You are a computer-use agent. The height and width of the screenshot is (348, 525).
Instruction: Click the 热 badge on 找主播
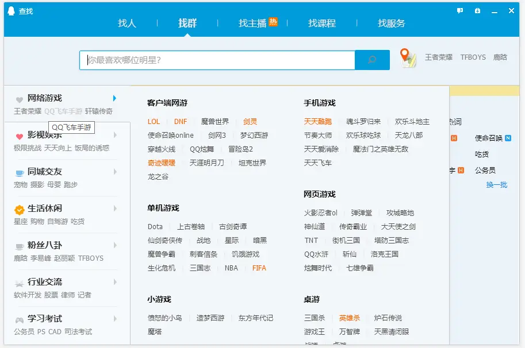point(273,22)
